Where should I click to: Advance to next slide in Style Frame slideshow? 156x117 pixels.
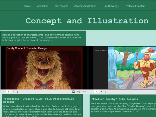point(101,92)
